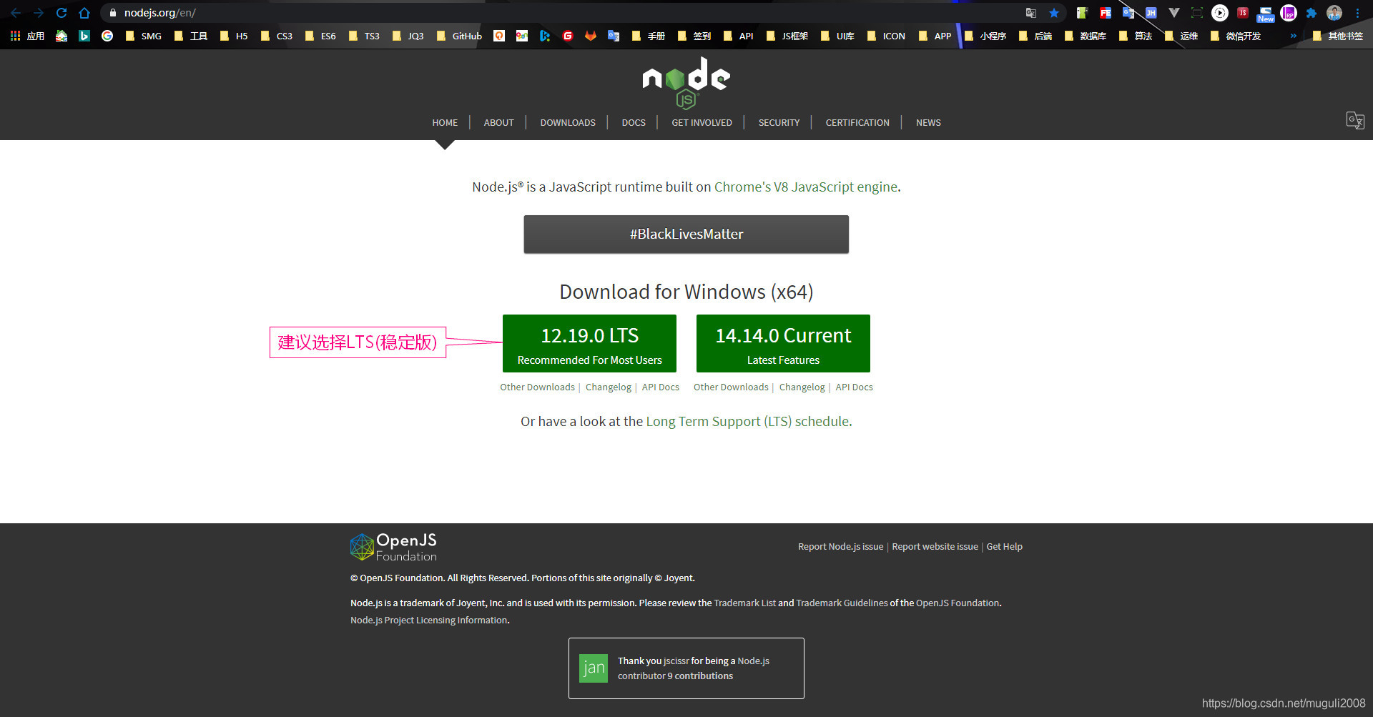Open the 数据库 bookmark folder

coord(1085,36)
